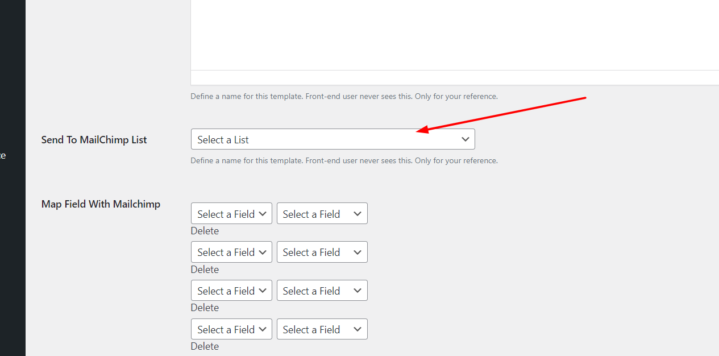The width and height of the screenshot is (719, 356).
Task: Click inside the large white text area
Action: (455, 34)
